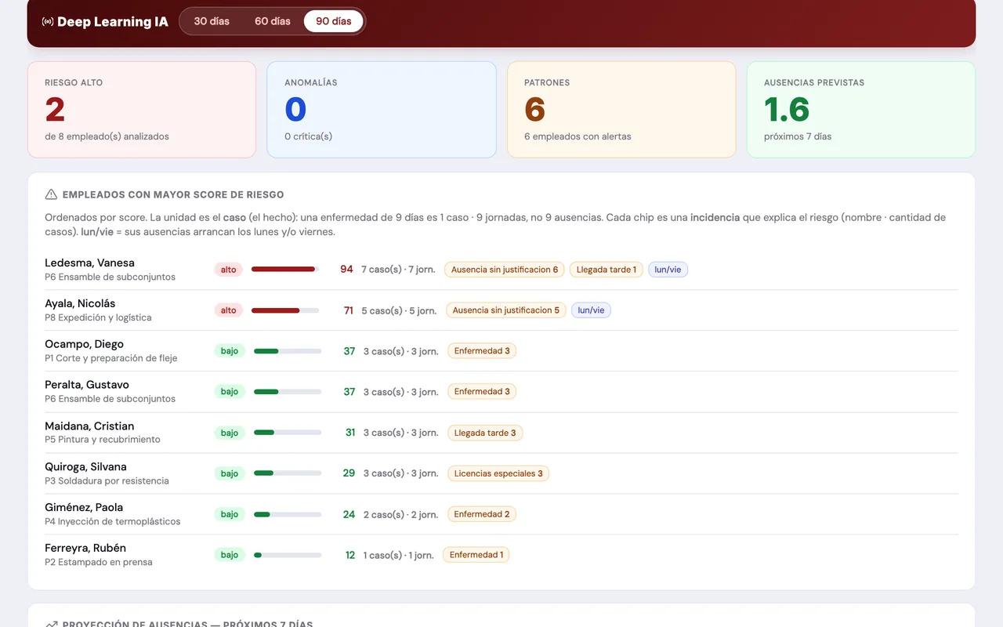
Task: Select employee name Quiroga, Silvana
Action: click(85, 467)
